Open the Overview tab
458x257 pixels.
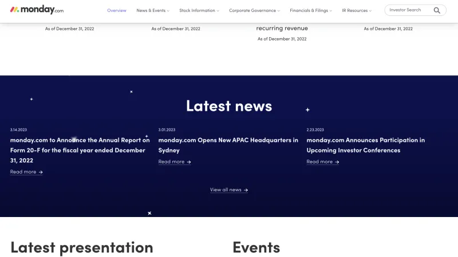pos(117,10)
